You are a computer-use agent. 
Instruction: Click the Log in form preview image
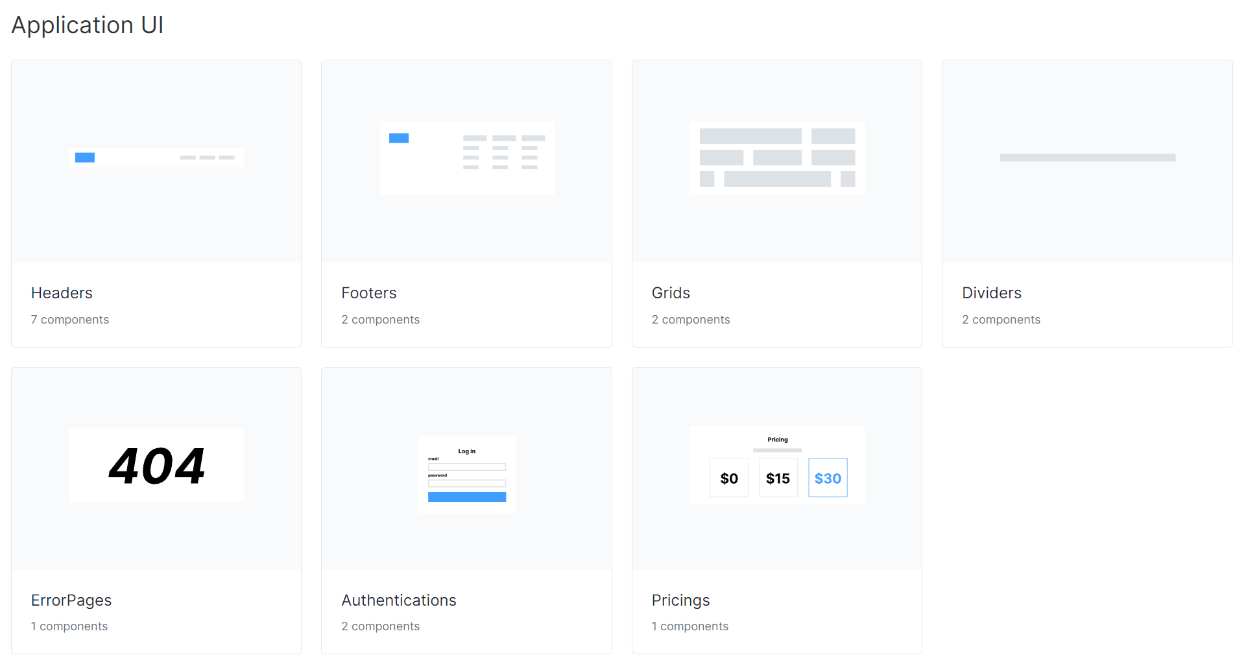[x=466, y=474]
